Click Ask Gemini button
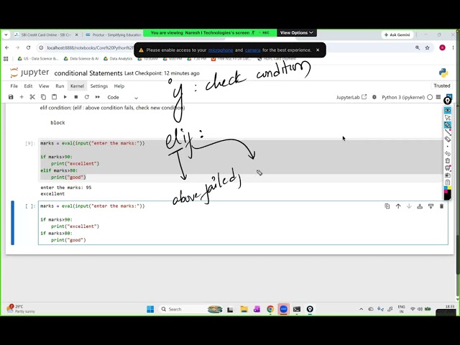Image resolution: width=460 pixels, height=345 pixels. click(397, 34)
